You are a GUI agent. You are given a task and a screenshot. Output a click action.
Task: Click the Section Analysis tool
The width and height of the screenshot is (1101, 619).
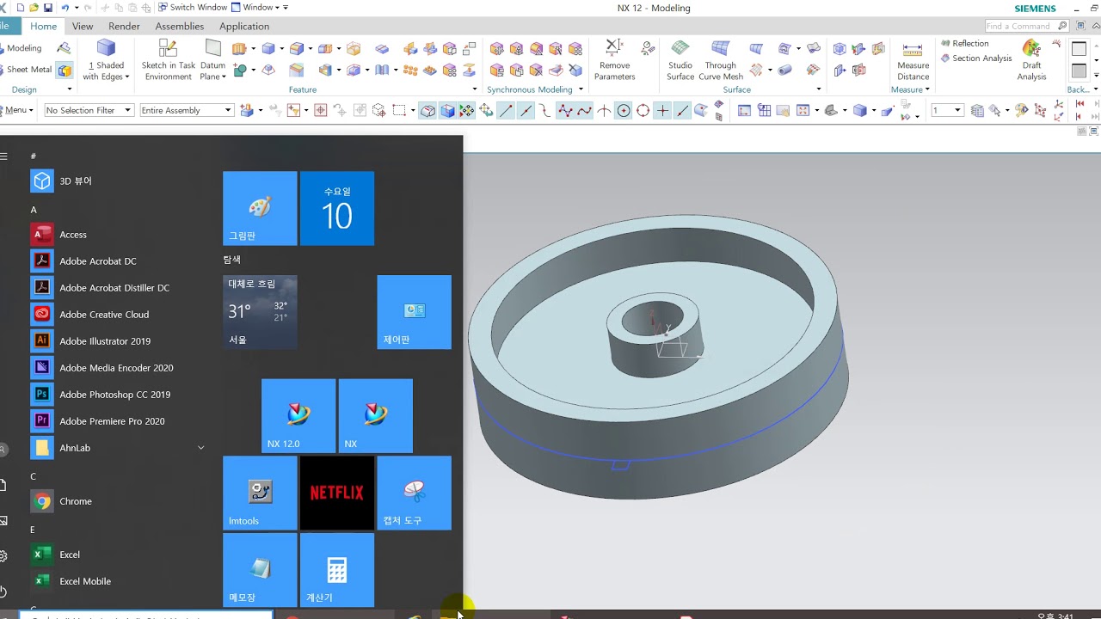point(975,58)
